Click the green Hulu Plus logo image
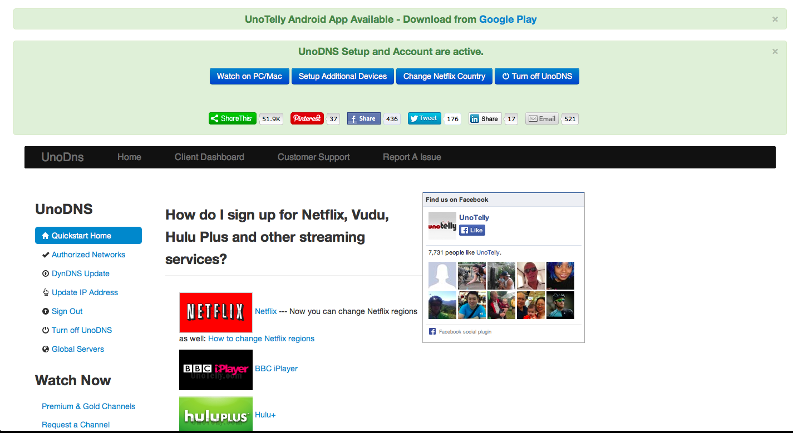This screenshot has height=433, width=793. (216, 414)
